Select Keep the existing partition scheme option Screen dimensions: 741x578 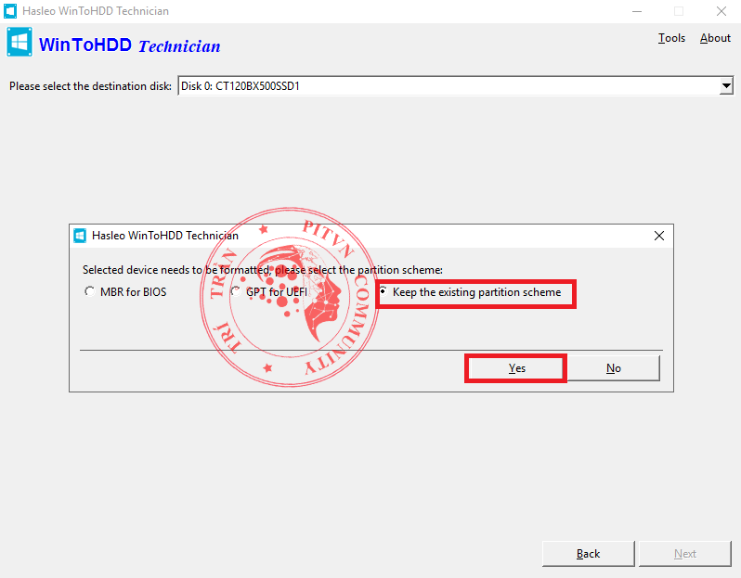470,292
